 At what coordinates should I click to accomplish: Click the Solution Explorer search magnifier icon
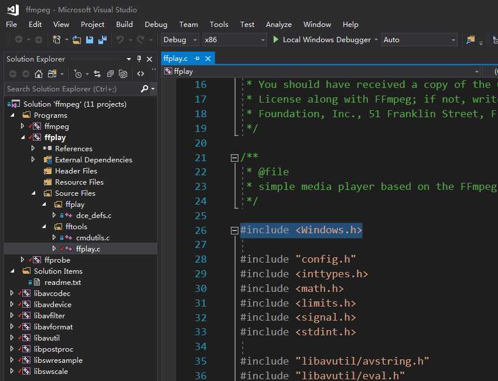click(x=145, y=89)
